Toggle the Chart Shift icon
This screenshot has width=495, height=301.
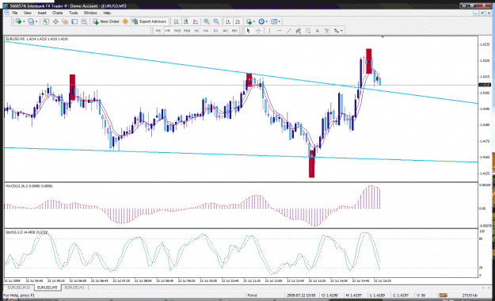point(238,21)
